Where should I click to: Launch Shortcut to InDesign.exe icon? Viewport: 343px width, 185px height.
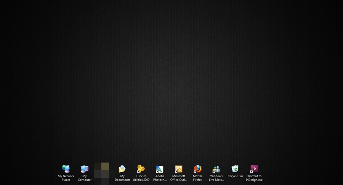pyautogui.click(x=254, y=169)
